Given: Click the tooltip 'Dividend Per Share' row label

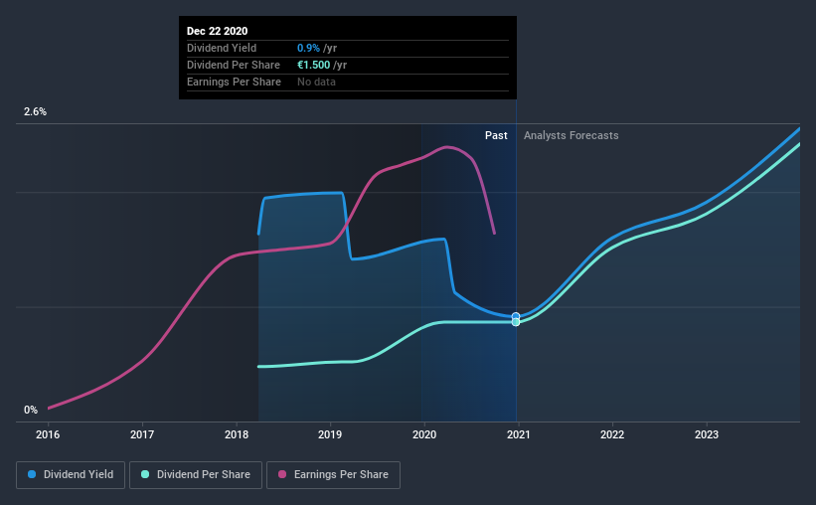Looking at the screenshot, I should tap(234, 65).
